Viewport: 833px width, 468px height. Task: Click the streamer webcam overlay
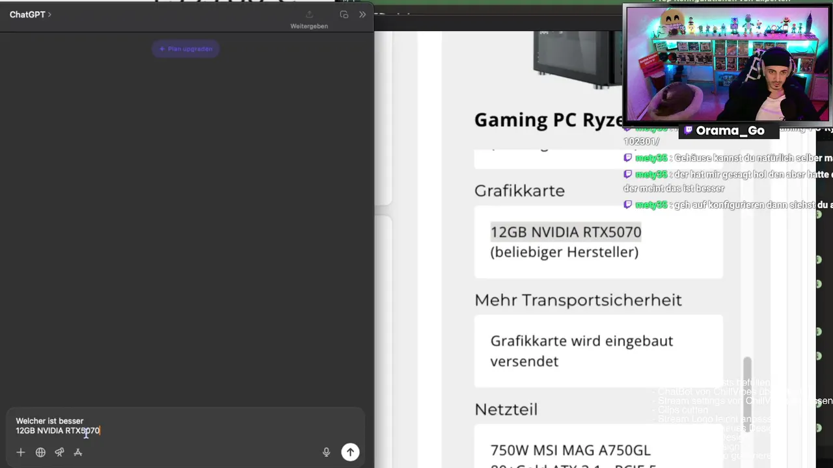(727, 64)
